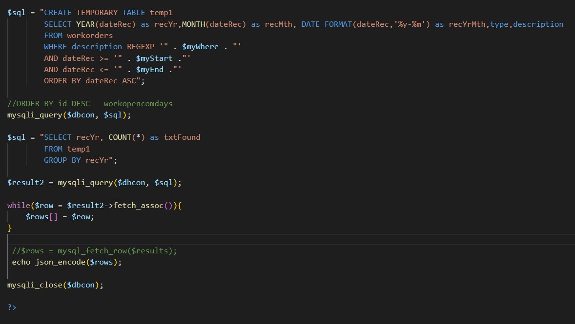Click the commented mysql_fetch_row line

(94, 251)
